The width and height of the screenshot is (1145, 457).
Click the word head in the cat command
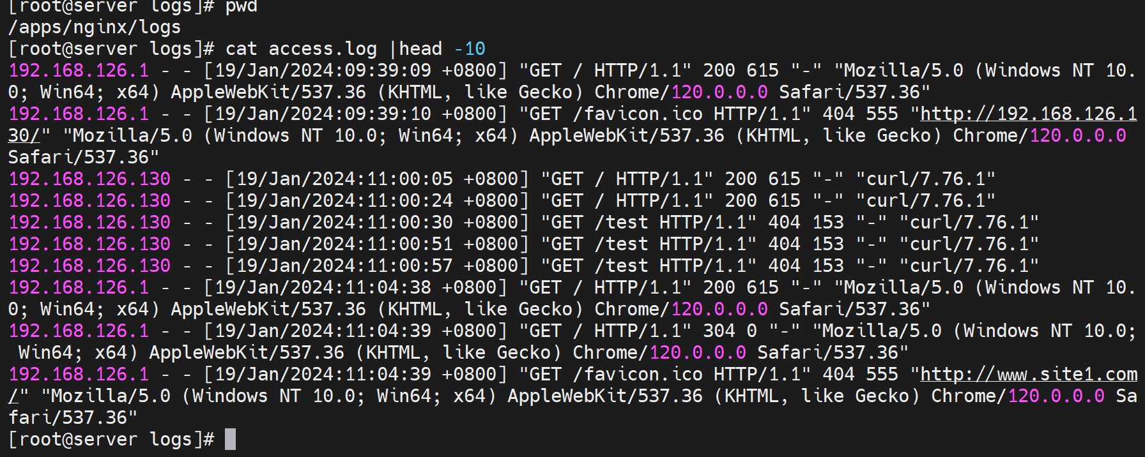(x=420, y=49)
